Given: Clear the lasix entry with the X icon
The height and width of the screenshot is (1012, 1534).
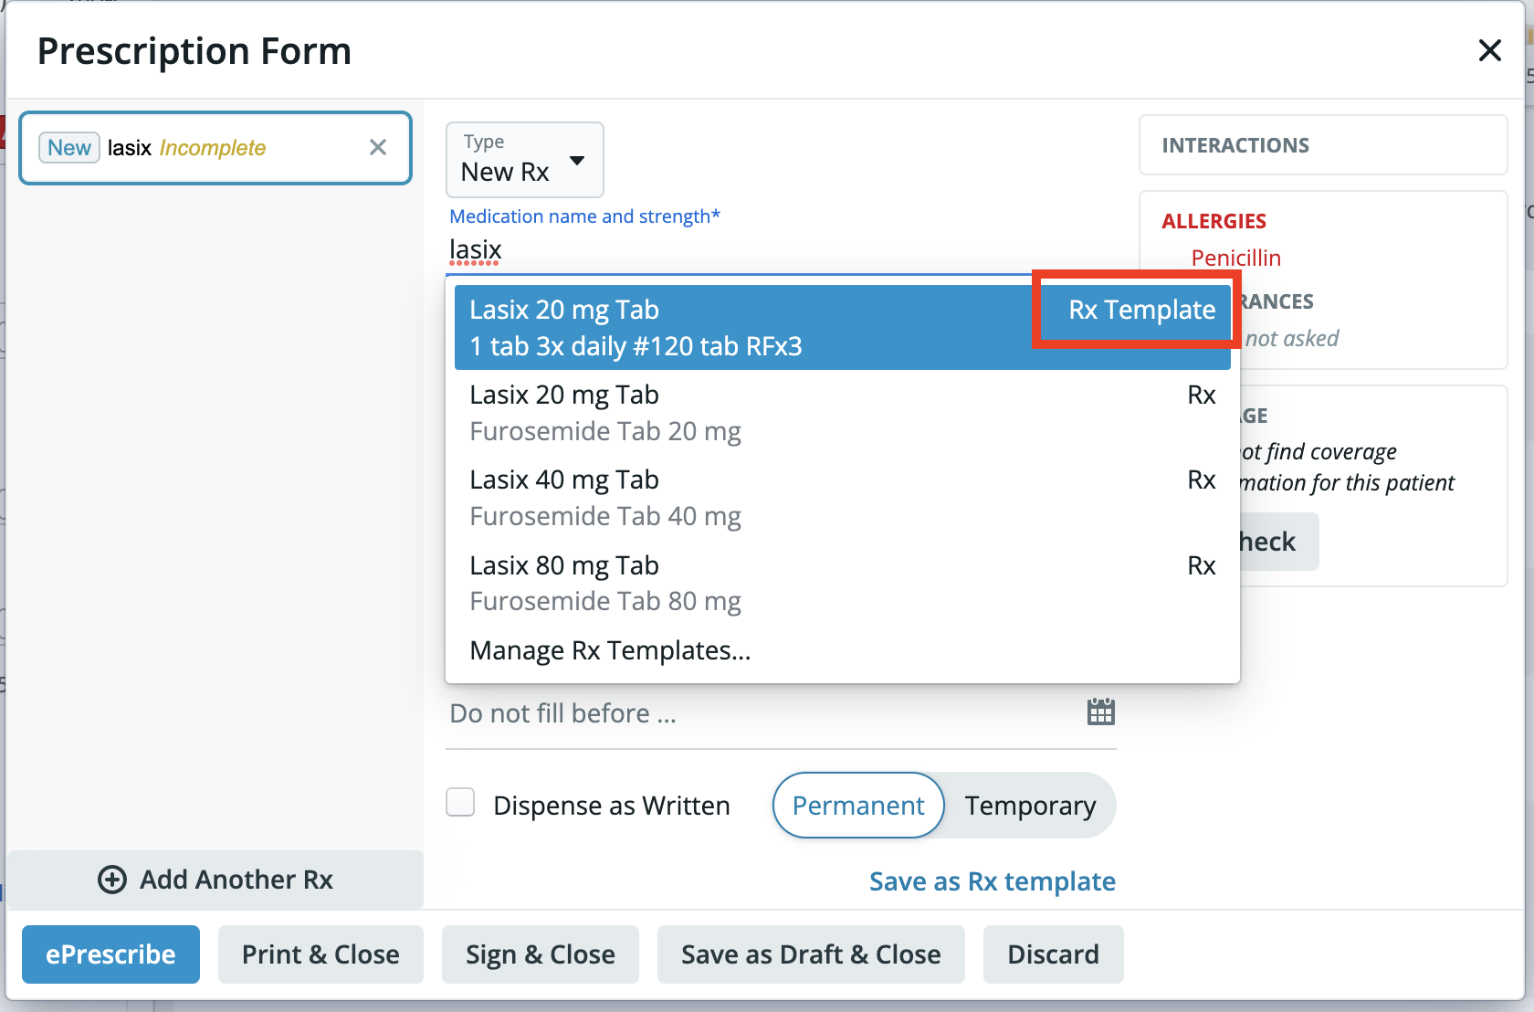Looking at the screenshot, I should point(377,147).
